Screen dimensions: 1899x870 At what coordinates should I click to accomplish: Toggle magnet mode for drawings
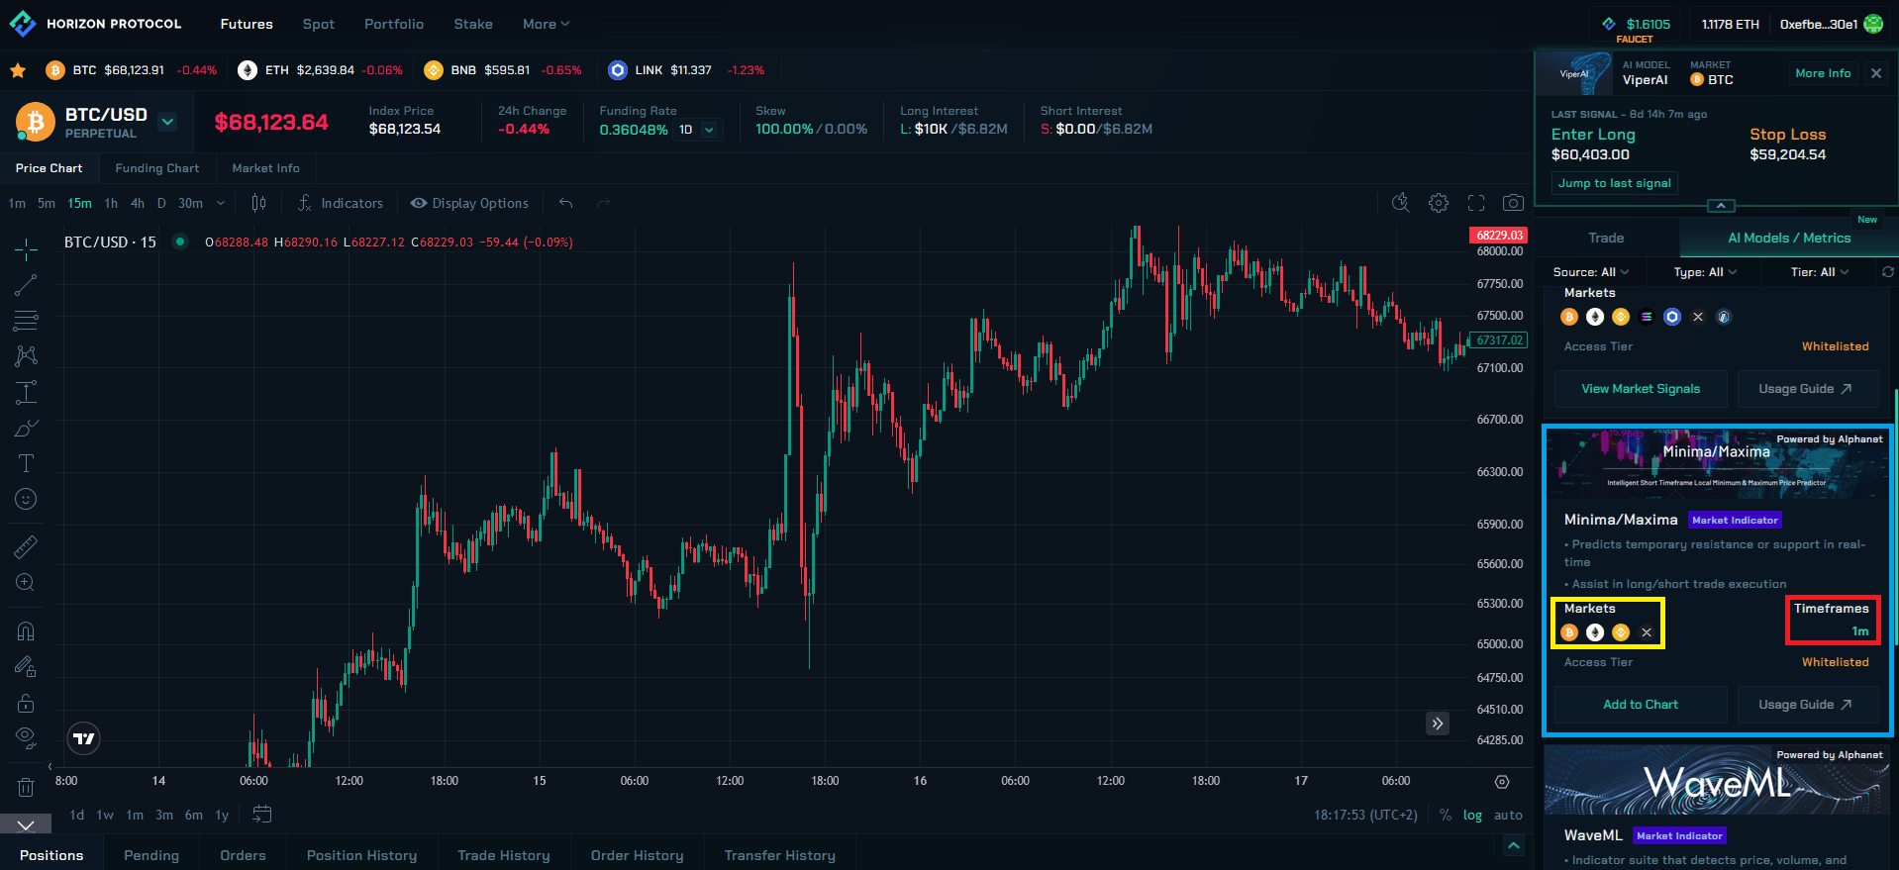(x=26, y=630)
